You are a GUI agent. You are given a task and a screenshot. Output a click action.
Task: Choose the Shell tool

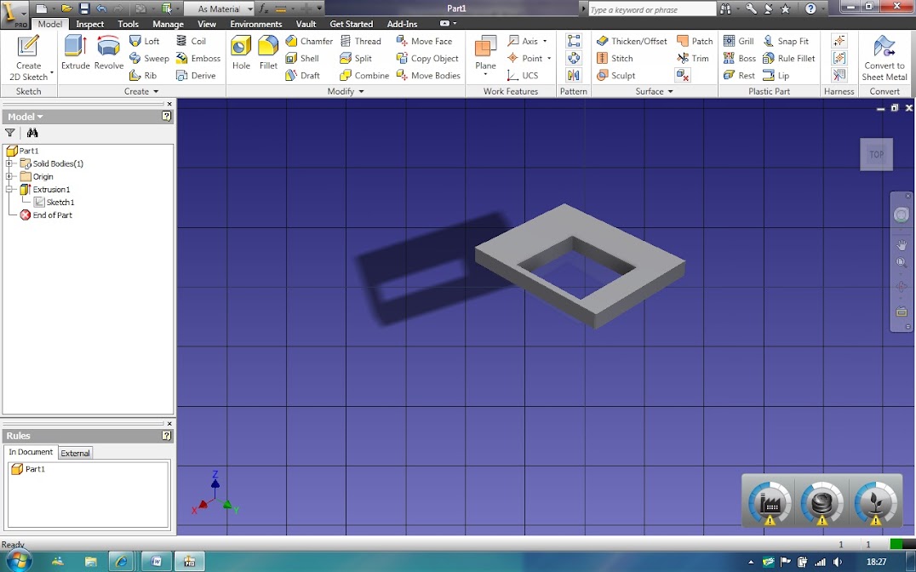coord(302,59)
